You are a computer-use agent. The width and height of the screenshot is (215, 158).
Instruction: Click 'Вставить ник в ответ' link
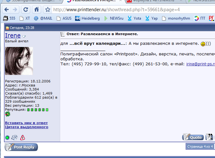tap(26, 123)
